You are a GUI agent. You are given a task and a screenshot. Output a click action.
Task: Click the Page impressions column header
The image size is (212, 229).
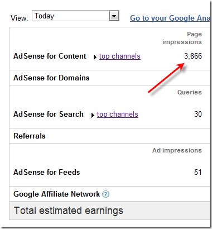pyautogui.click(x=182, y=38)
